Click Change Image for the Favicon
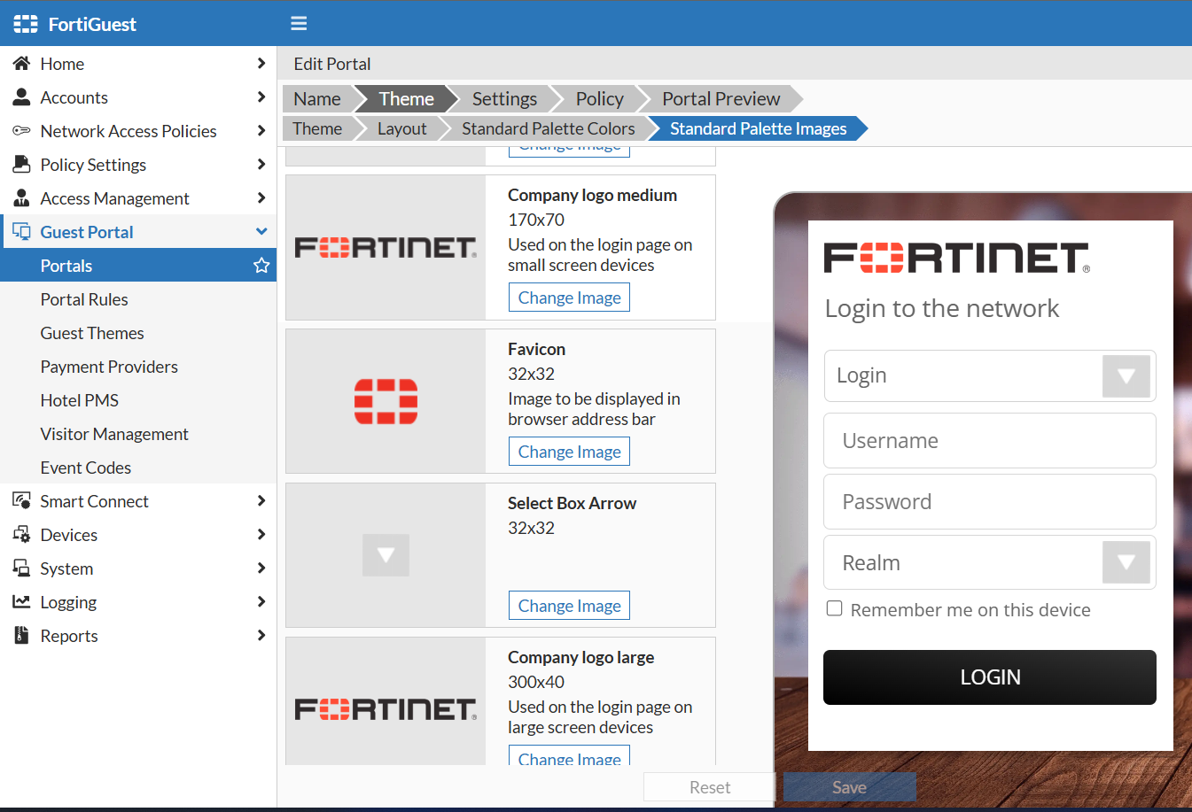Screen dimensions: 1192x812 (x=569, y=451)
